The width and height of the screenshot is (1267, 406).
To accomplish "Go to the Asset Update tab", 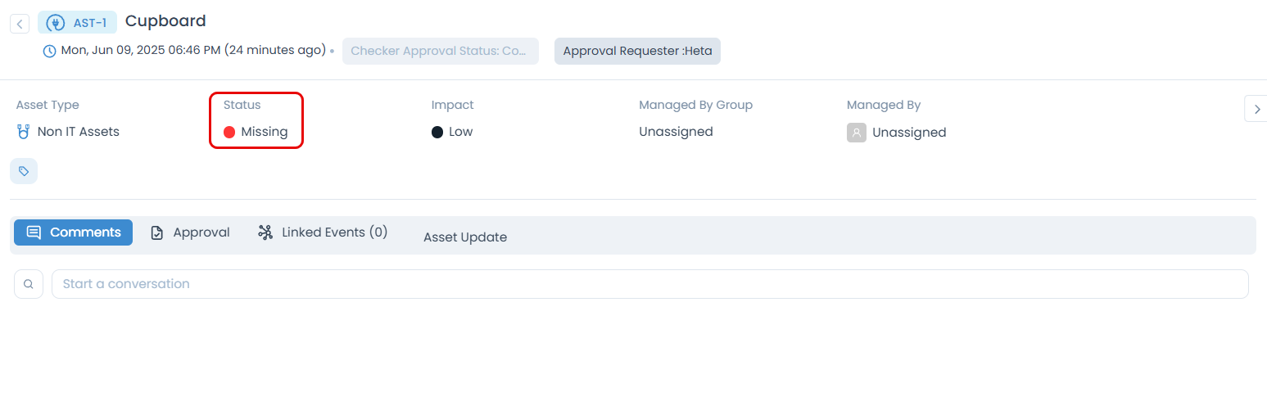I will pos(465,237).
